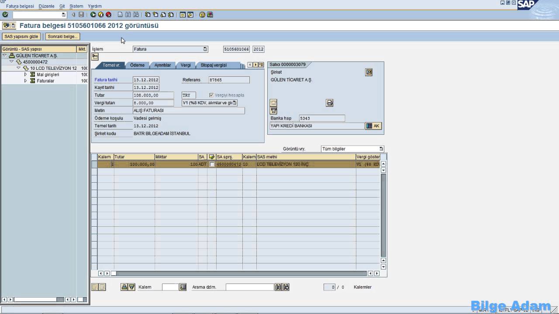Click the tab scroll left arrow
Image resolution: width=559 pixels, height=314 pixels.
point(250,65)
